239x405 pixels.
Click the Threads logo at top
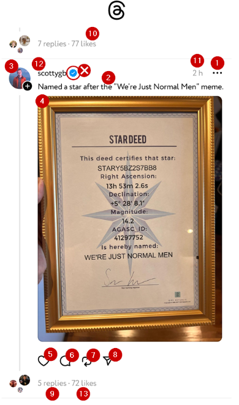pyautogui.click(x=116, y=12)
